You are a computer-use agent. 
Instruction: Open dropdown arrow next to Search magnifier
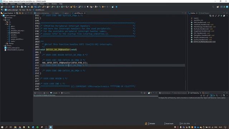[x=76, y=7]
